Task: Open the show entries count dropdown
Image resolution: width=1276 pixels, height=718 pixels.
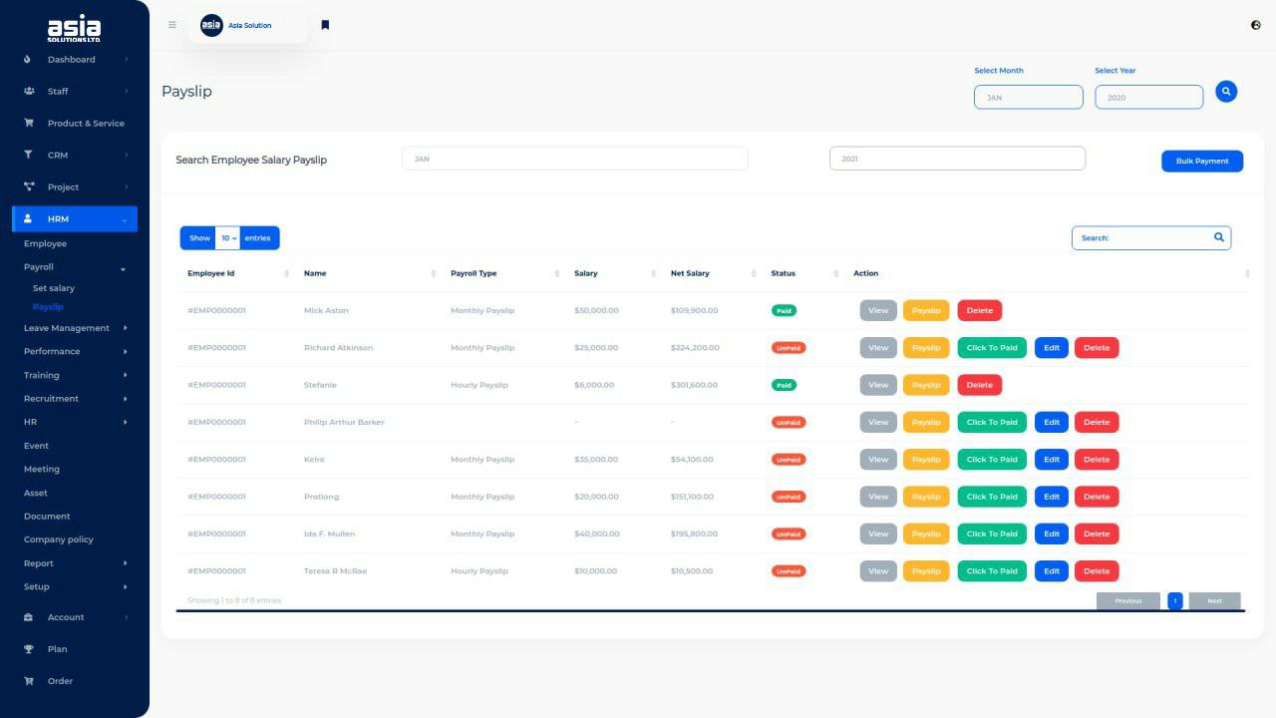Action: (x=228, y=238)
